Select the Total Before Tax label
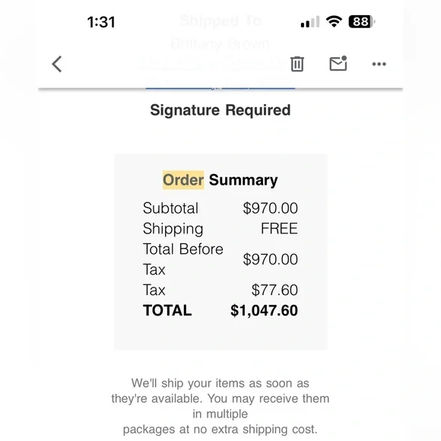Viewport: 441px width, 441px height. tap(183, 259)
